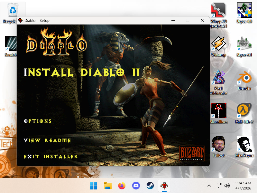Open the Windows Start menu
The width and height of the screenshot is (257, 193).
pyautogui.click(x=93, y=186)
